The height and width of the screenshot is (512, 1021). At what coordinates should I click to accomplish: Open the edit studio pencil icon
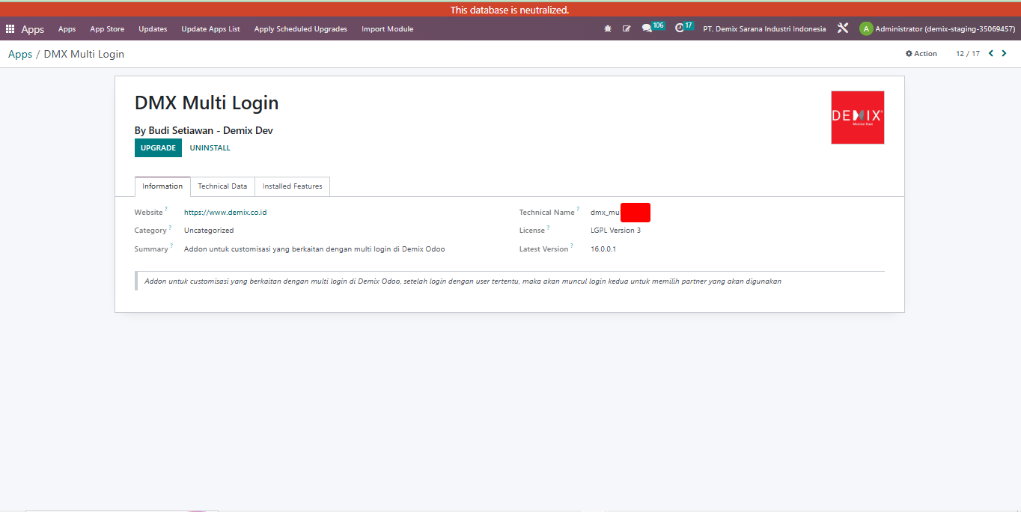[627, 29]
